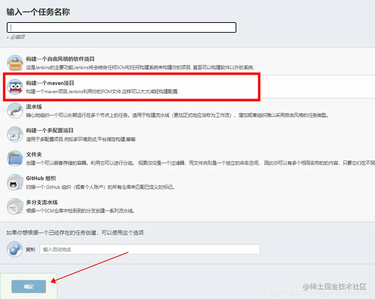Choose the 多分支流水线 title
This screenshot has height=299, width=375.
click(42, 202)
